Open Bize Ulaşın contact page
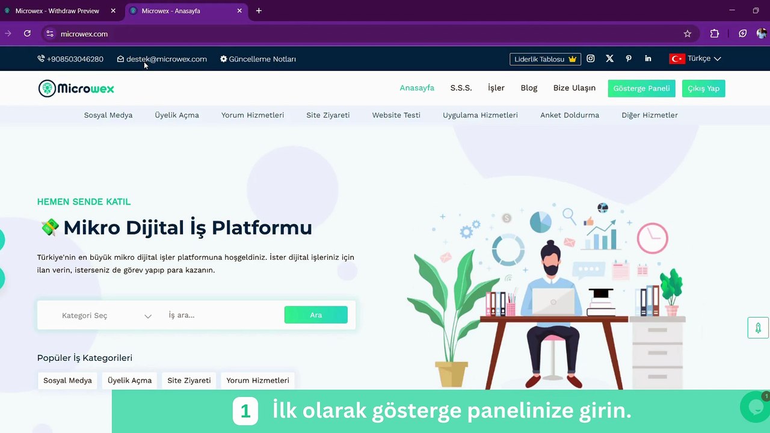This screenshot has height=433, width=770. (574, 88)
